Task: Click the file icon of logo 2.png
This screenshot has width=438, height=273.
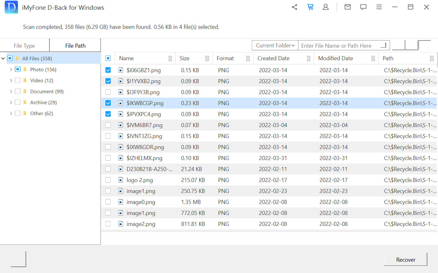Action: pos(121,180)
